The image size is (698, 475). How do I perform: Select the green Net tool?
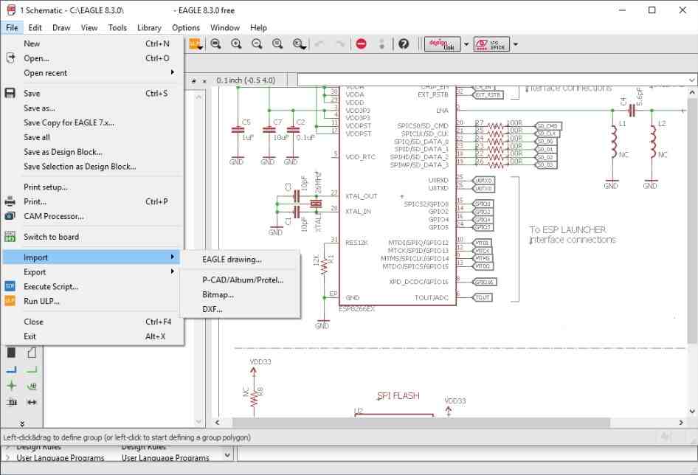[32, 370]
